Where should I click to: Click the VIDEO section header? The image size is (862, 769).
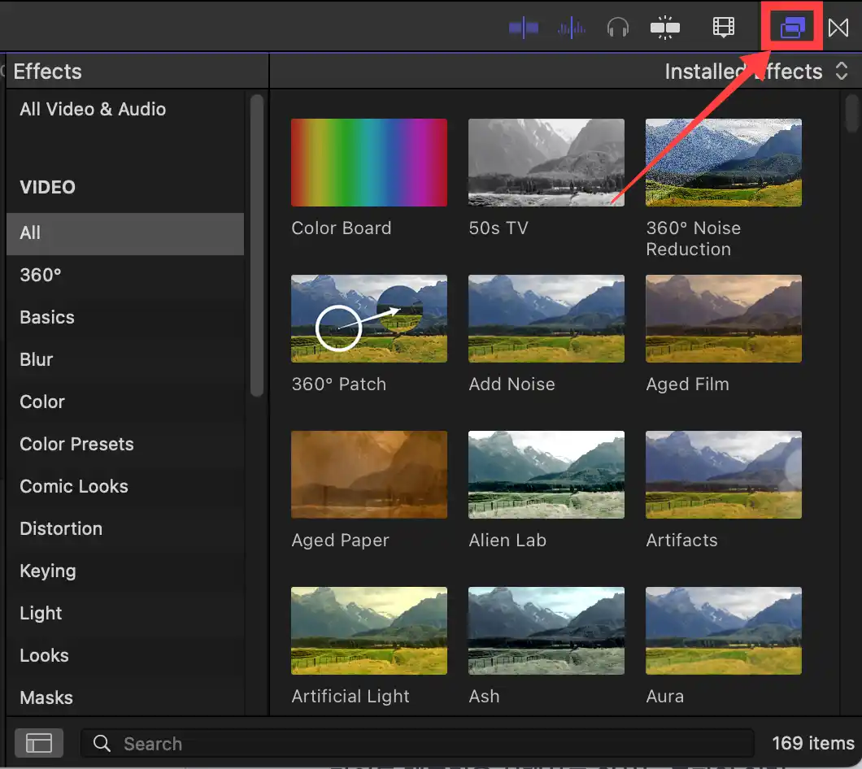(48, 188)
